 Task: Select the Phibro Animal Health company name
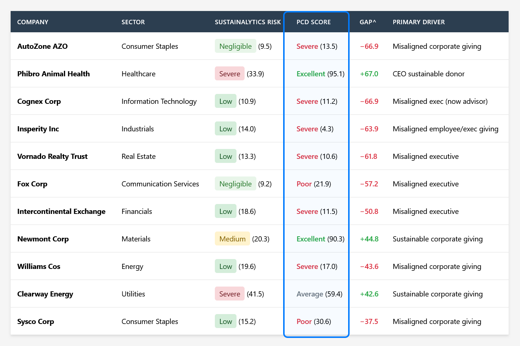54,74
